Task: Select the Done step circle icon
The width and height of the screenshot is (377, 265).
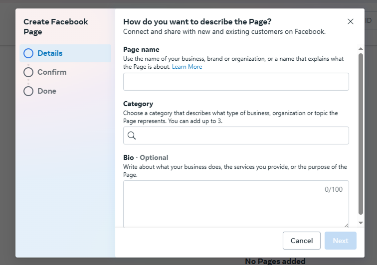Action: 28,91
